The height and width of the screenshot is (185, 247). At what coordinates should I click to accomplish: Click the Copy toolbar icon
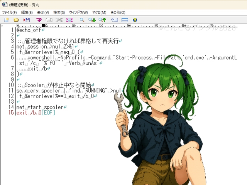tap(49, 20)
